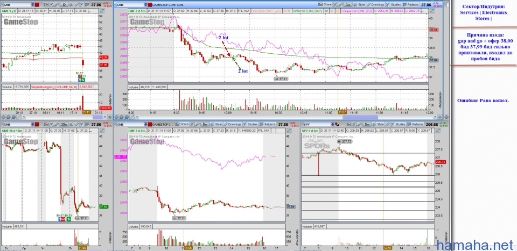
Task: Click 39.41 price bubble on 1m chart axis
Action: tap(433, 30)
